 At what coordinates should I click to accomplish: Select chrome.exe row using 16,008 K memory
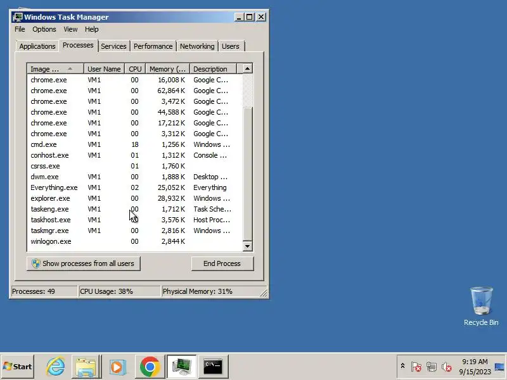click(134, 80)
